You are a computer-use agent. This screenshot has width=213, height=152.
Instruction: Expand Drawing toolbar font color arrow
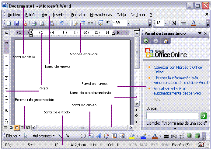pos(160,136)
